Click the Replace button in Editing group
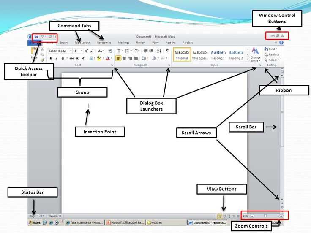Image resolution: width=311 pixels, height=233 pixels. pos(272,54)
